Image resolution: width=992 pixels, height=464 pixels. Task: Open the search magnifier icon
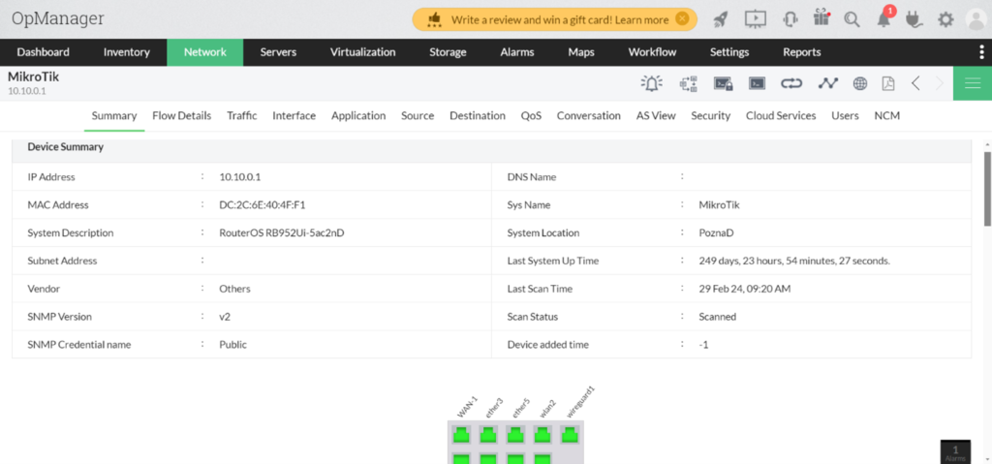click(852, 18)
